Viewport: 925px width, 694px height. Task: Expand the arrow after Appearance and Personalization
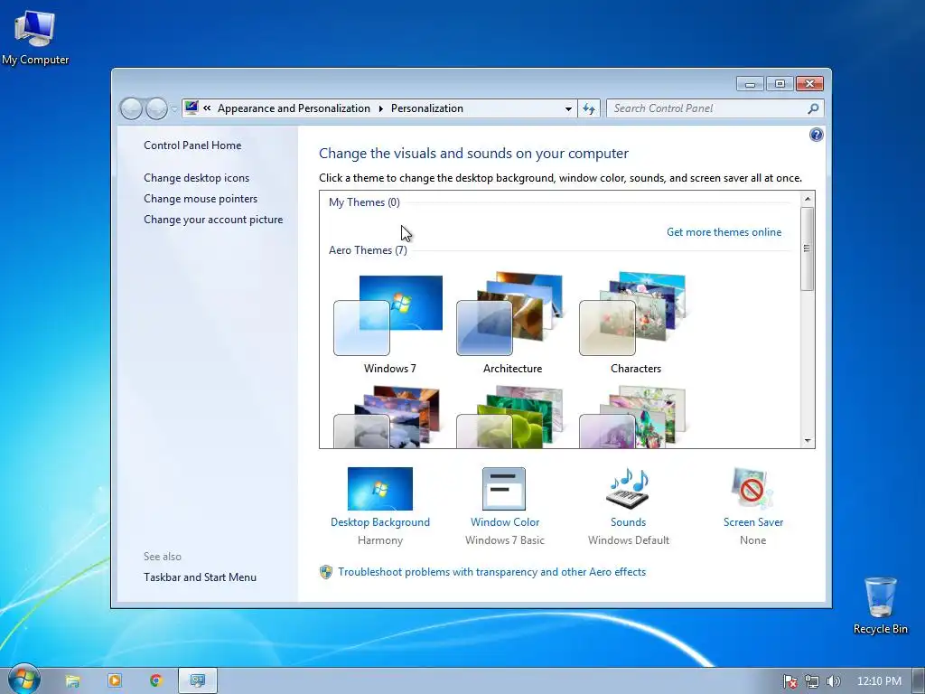click(x=380, y=108)
